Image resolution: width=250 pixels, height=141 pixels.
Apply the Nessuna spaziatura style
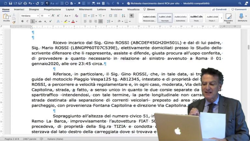(x=149, y=18)
